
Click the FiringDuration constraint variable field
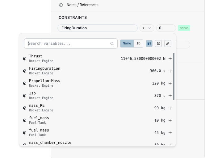98,28
